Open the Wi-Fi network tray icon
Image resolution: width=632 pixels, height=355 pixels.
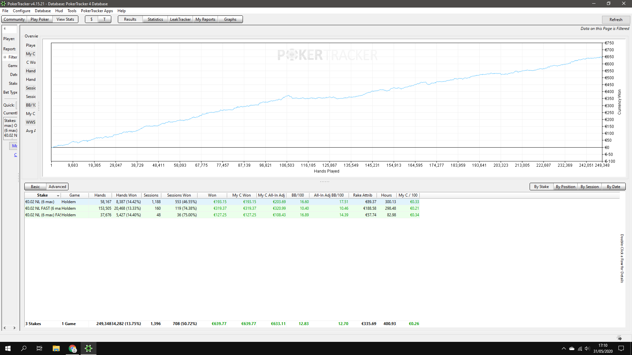(x=580, y=348)
